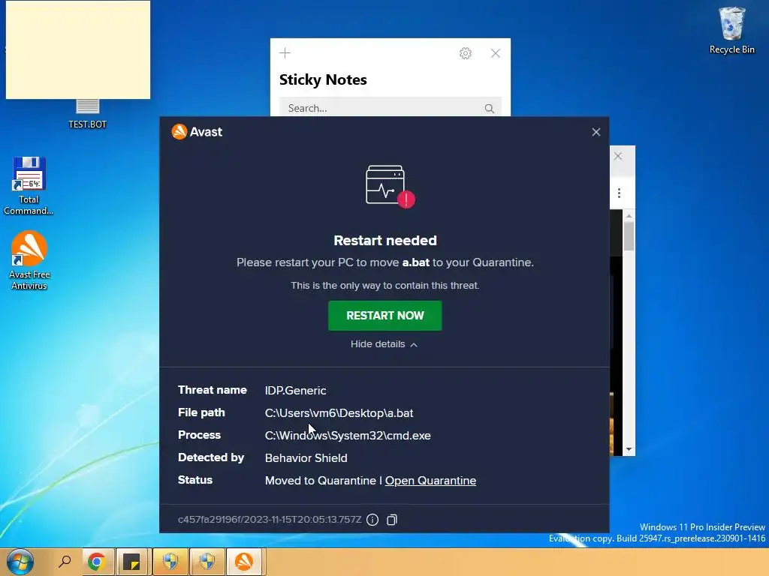This screenshot has height=576, width=769.
Task: Click the first shield icon on the taskbar
Action: (x=170, y=562)
